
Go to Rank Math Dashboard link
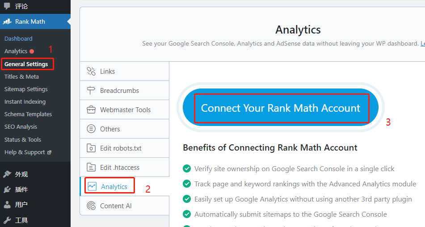pyautogui.click(x=18, y=39)
